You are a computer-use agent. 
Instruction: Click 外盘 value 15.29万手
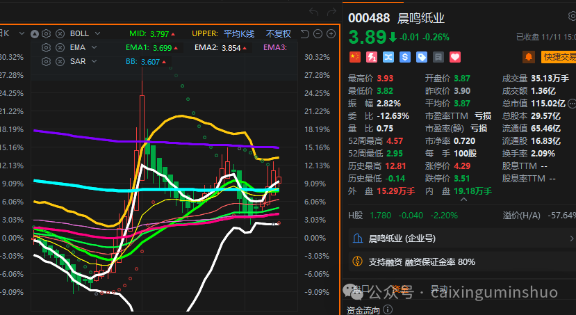click(395, 191)
